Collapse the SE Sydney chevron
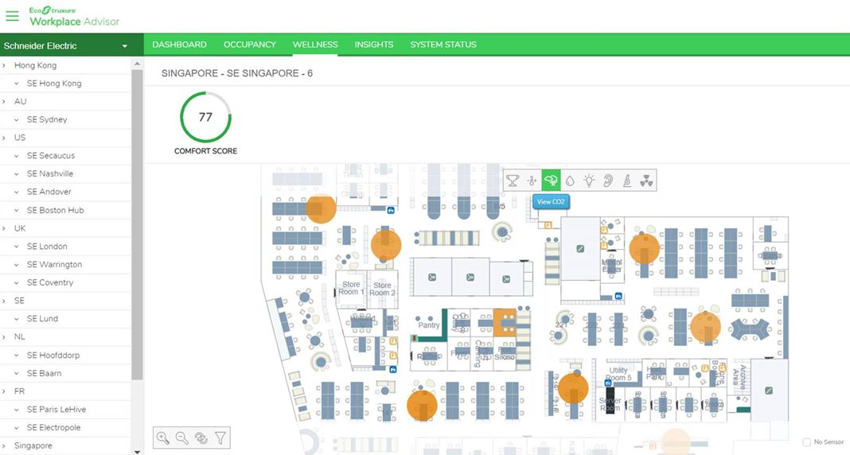850x455 pixels. (x=16, y=119)
